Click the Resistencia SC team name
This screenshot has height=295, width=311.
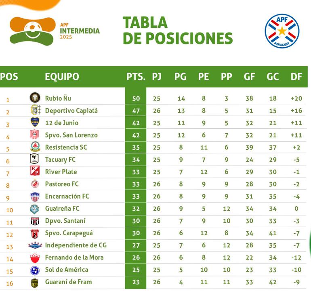coord(66,147)
